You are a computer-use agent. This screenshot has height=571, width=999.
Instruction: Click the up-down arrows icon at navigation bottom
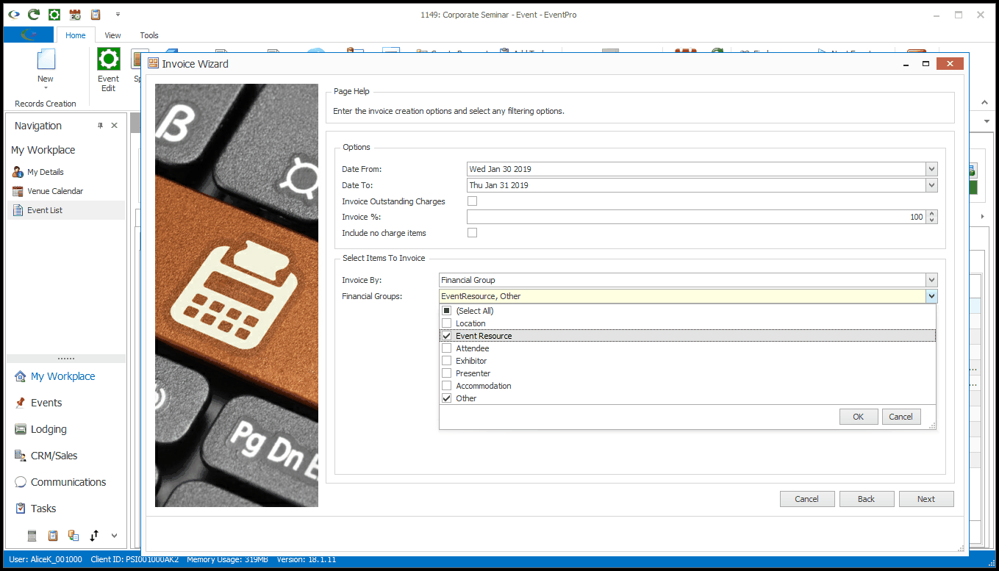(94, 536)
